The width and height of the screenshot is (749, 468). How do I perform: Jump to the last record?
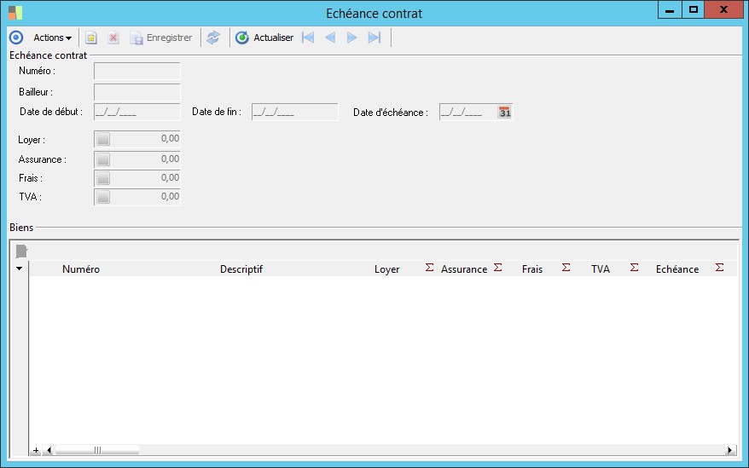tap(374, 38)
